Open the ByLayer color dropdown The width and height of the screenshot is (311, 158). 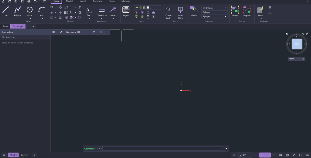(214, 8)
